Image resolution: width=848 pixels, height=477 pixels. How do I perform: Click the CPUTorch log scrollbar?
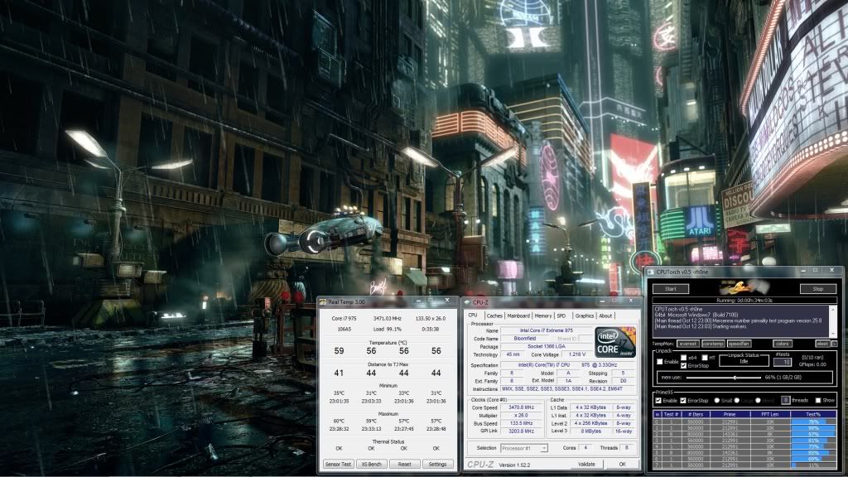pos(831,320)
